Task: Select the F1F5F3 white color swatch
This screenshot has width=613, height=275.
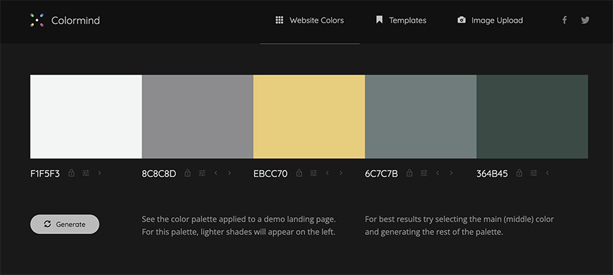Action: point(86,116)
